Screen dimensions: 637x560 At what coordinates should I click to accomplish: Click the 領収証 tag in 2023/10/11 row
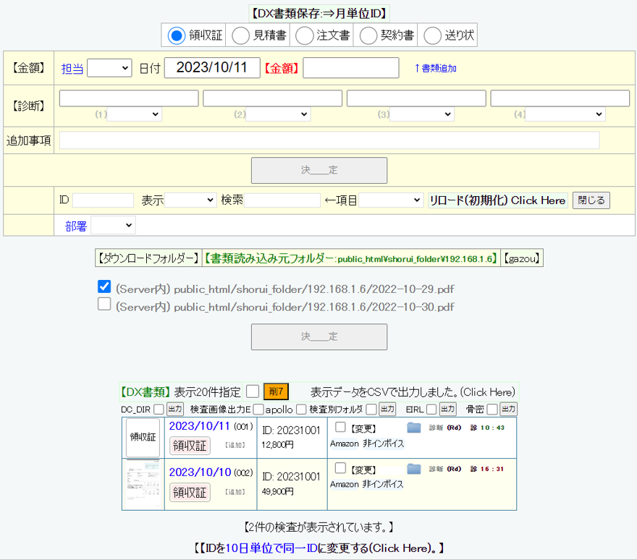click(190, 446)
